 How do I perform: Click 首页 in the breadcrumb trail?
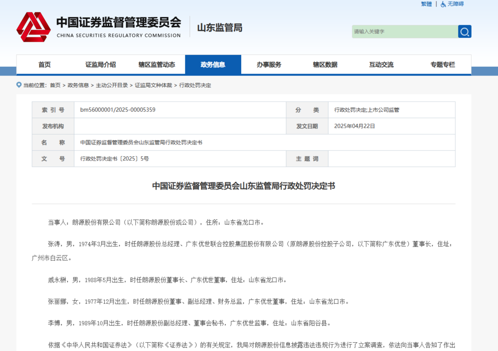(x=55, y=85)
